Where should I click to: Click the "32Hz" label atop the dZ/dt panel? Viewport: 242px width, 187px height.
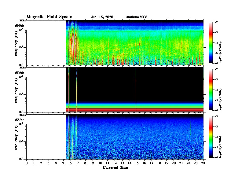click(x=23, y=115)
